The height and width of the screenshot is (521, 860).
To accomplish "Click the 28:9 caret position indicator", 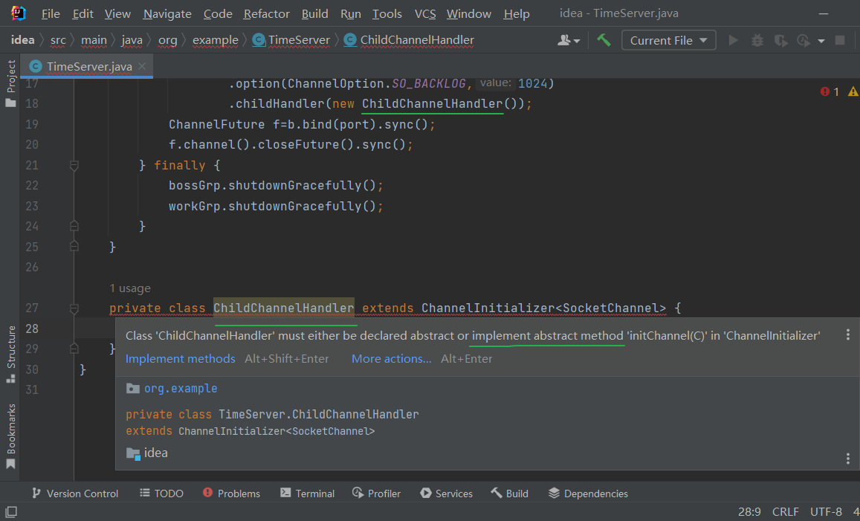I will (749, 511).
